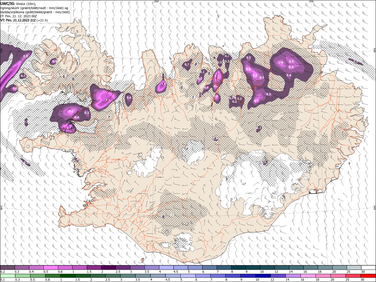Click the "rigning/skúrir" legend description line
376x282 pixels.
pos(34,8)
